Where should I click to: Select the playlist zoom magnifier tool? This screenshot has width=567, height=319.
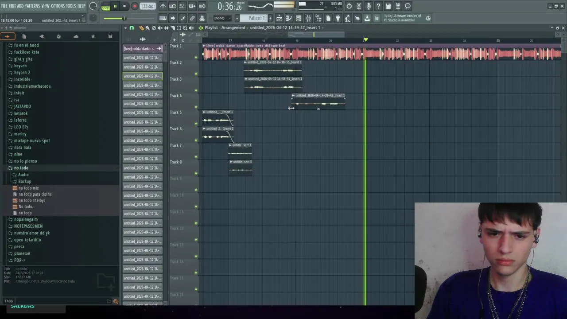pos(185,28)
